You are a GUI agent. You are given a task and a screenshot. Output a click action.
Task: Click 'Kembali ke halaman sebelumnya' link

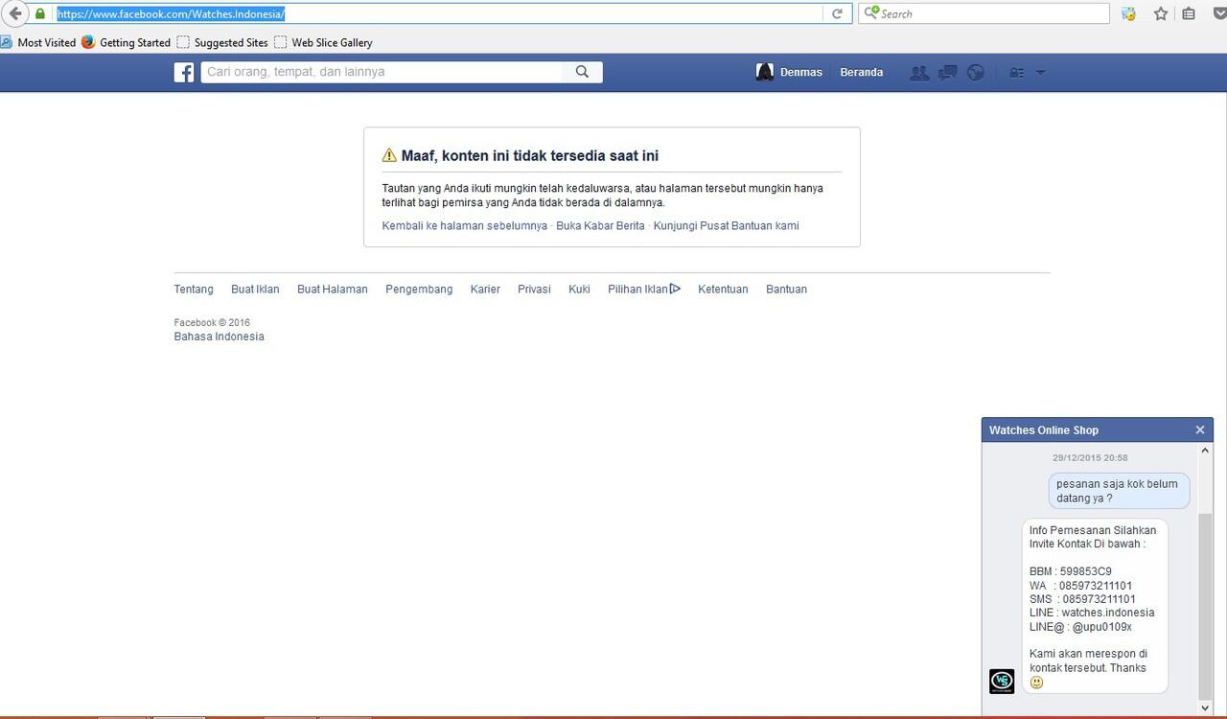(465, 225)
